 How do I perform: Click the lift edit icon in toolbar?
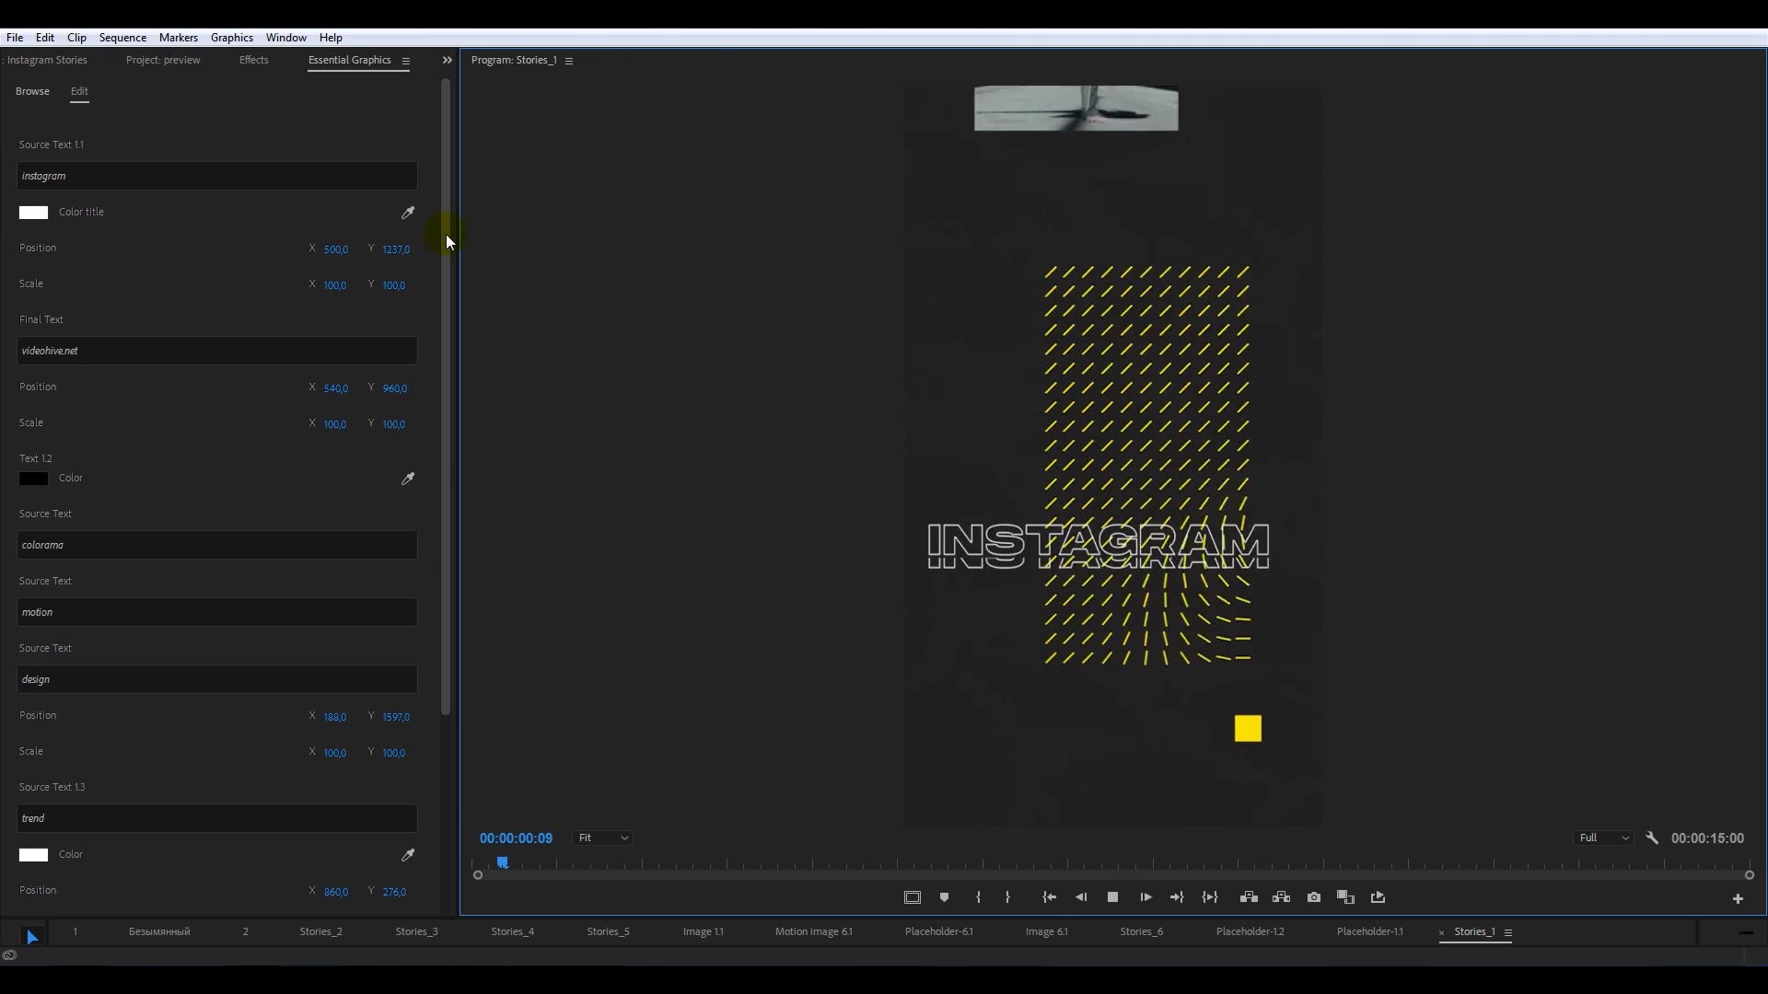click(x=1249, y=897)
